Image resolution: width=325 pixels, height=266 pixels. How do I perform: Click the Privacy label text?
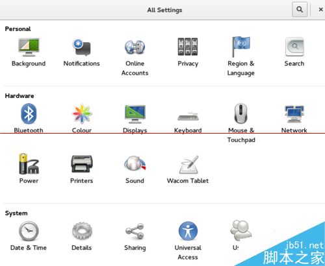188,64
